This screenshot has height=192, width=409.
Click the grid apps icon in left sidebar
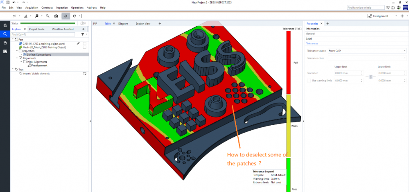point(5,52)
